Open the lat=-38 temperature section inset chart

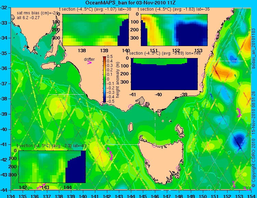point(96,30)
